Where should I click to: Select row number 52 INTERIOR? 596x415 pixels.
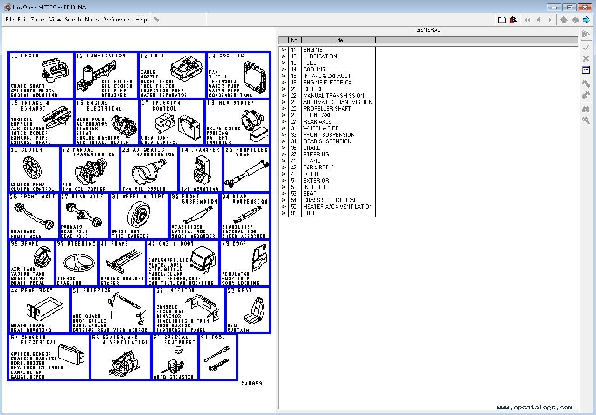(316, 187)
